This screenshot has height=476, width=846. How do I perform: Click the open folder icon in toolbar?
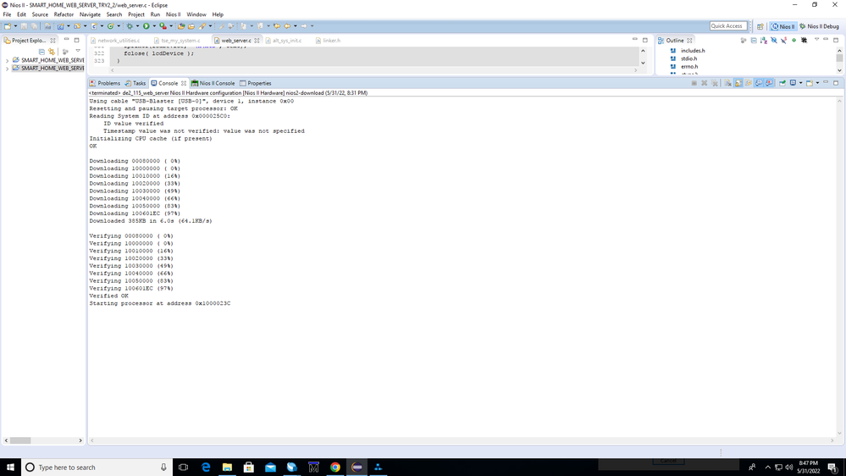(191, 26)
